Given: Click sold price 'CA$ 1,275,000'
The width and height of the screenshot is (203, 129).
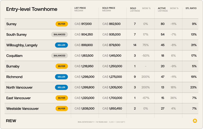Looking at the screenshot, I should point(112,77).
